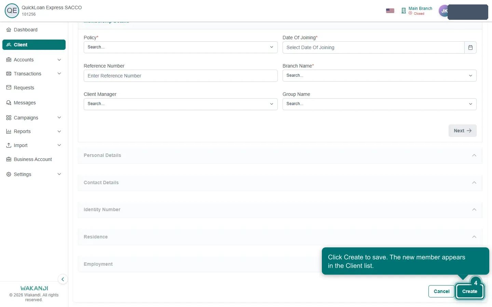Screen dimensions: 492x307
Task: Expand the Import menu chevron
Action: pos(59,145)
